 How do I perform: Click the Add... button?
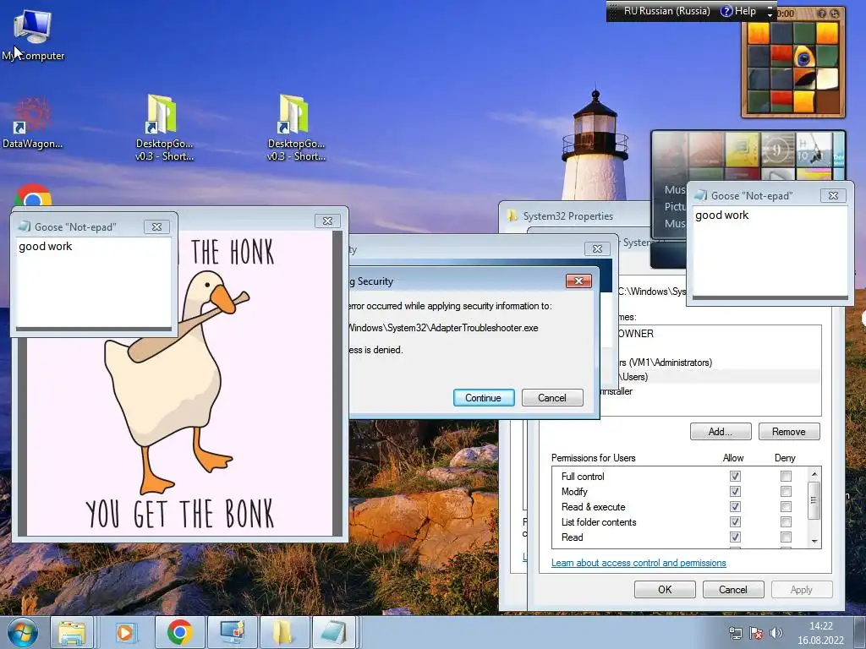721,432
